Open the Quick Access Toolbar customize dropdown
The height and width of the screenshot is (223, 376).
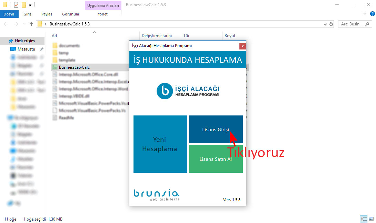[30, 5]
